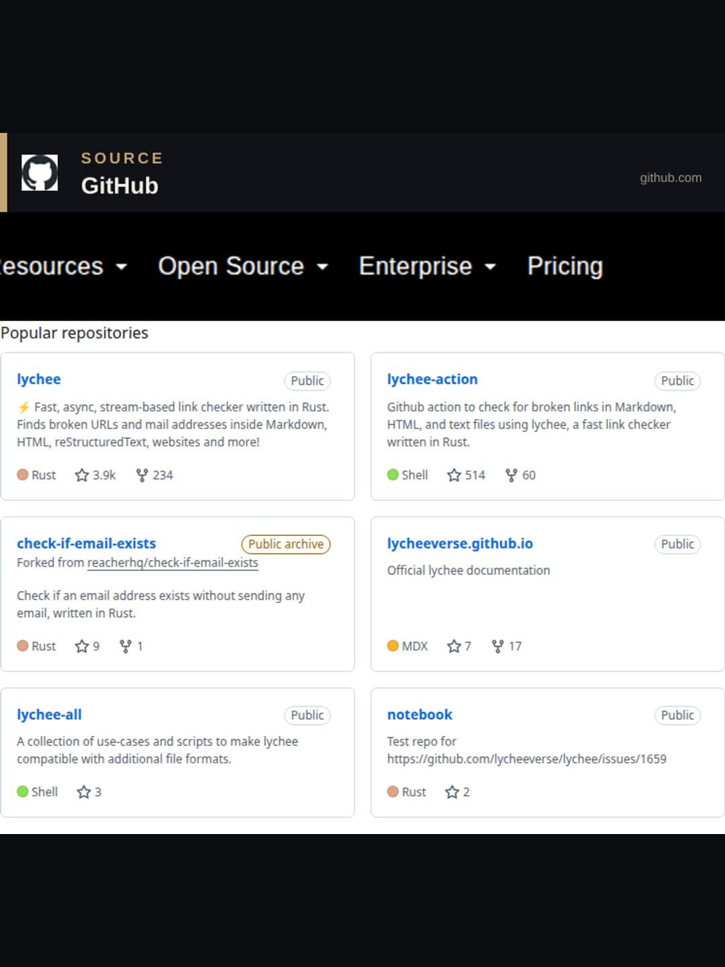Image resolution: width=725 pixels, height=967 pixels.
Task: Click the Public badge on the notebook card
Action: click(677, 715)
